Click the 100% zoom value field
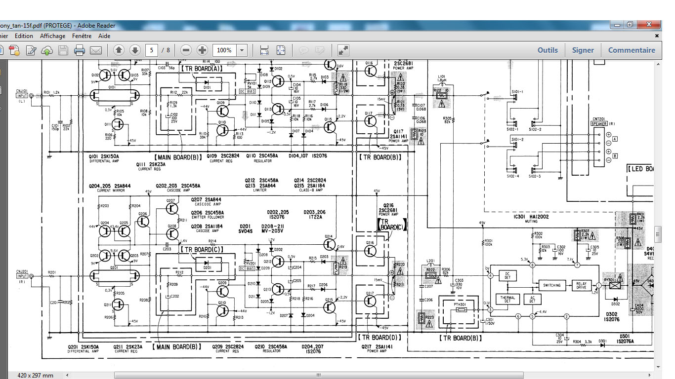The height and width of the screenshot is (379, 675). click(224, 50)
